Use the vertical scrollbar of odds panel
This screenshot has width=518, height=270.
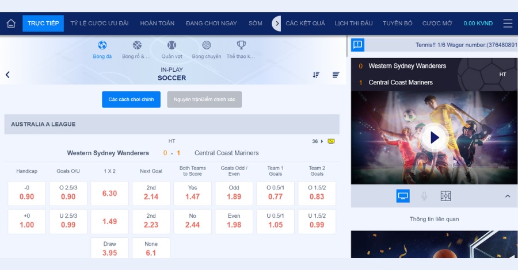(x=347, y=46)
